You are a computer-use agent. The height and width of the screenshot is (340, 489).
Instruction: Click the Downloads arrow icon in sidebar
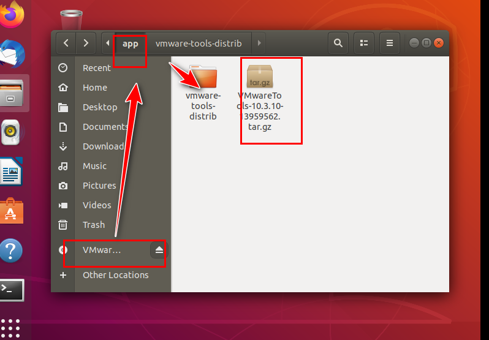pos(63,146)
